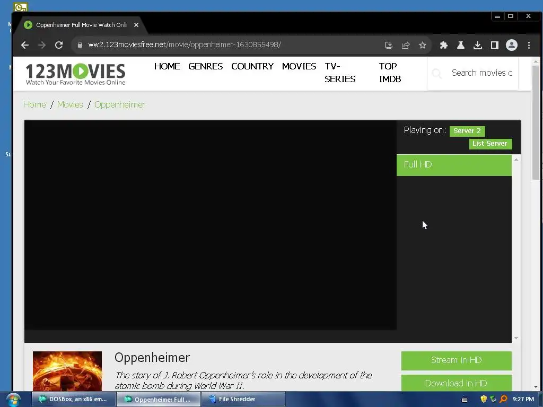Viewport: 543px width, 407px height.
Task: Switch to File Shredder taskbar item
Action: point(243,400)
